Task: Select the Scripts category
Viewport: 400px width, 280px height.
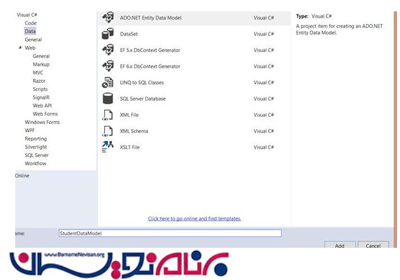Action: (x=40, y=89)
